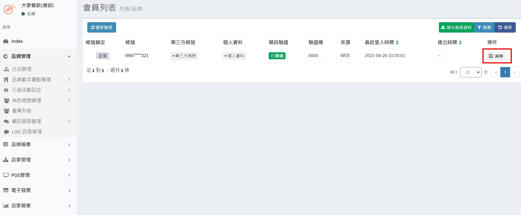Open the rows-per-page dropdown showing 20

[471, 72]
